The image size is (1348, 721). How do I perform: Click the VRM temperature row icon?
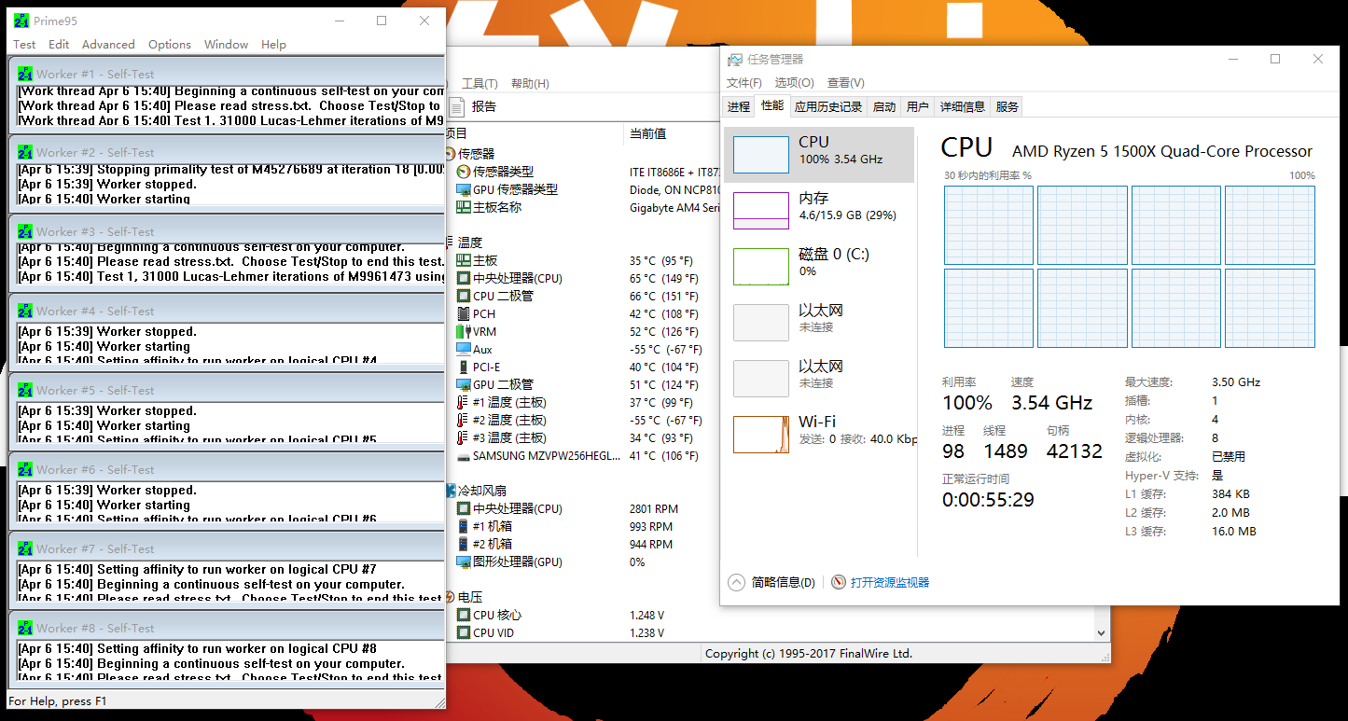464,331
